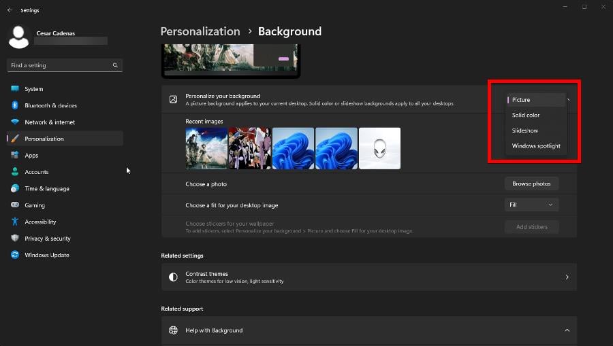Select the Network & internet icon
The image size is (613, 346).
tap(14, 122)
